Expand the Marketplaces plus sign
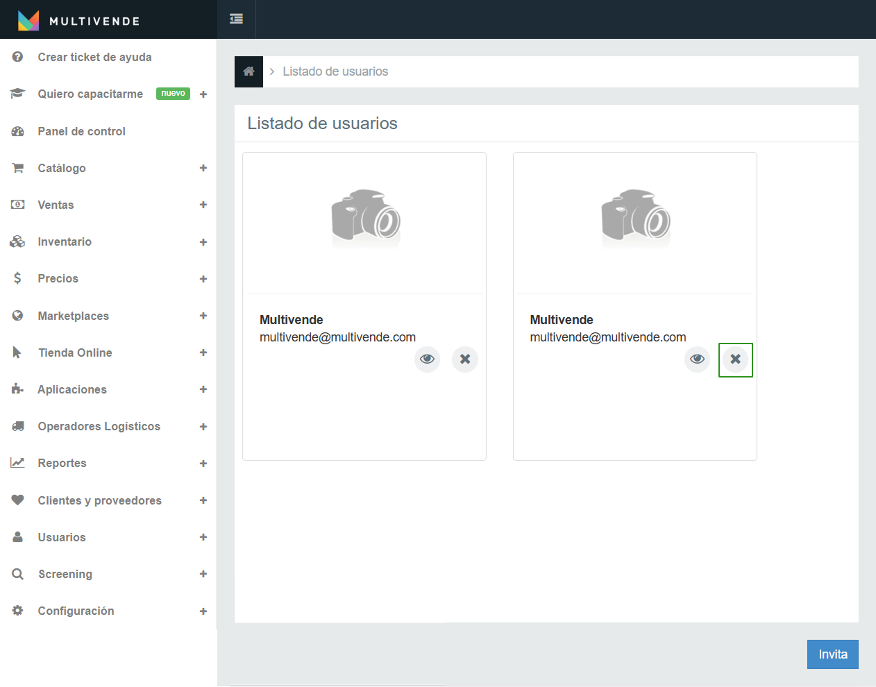 coord(203,316)
